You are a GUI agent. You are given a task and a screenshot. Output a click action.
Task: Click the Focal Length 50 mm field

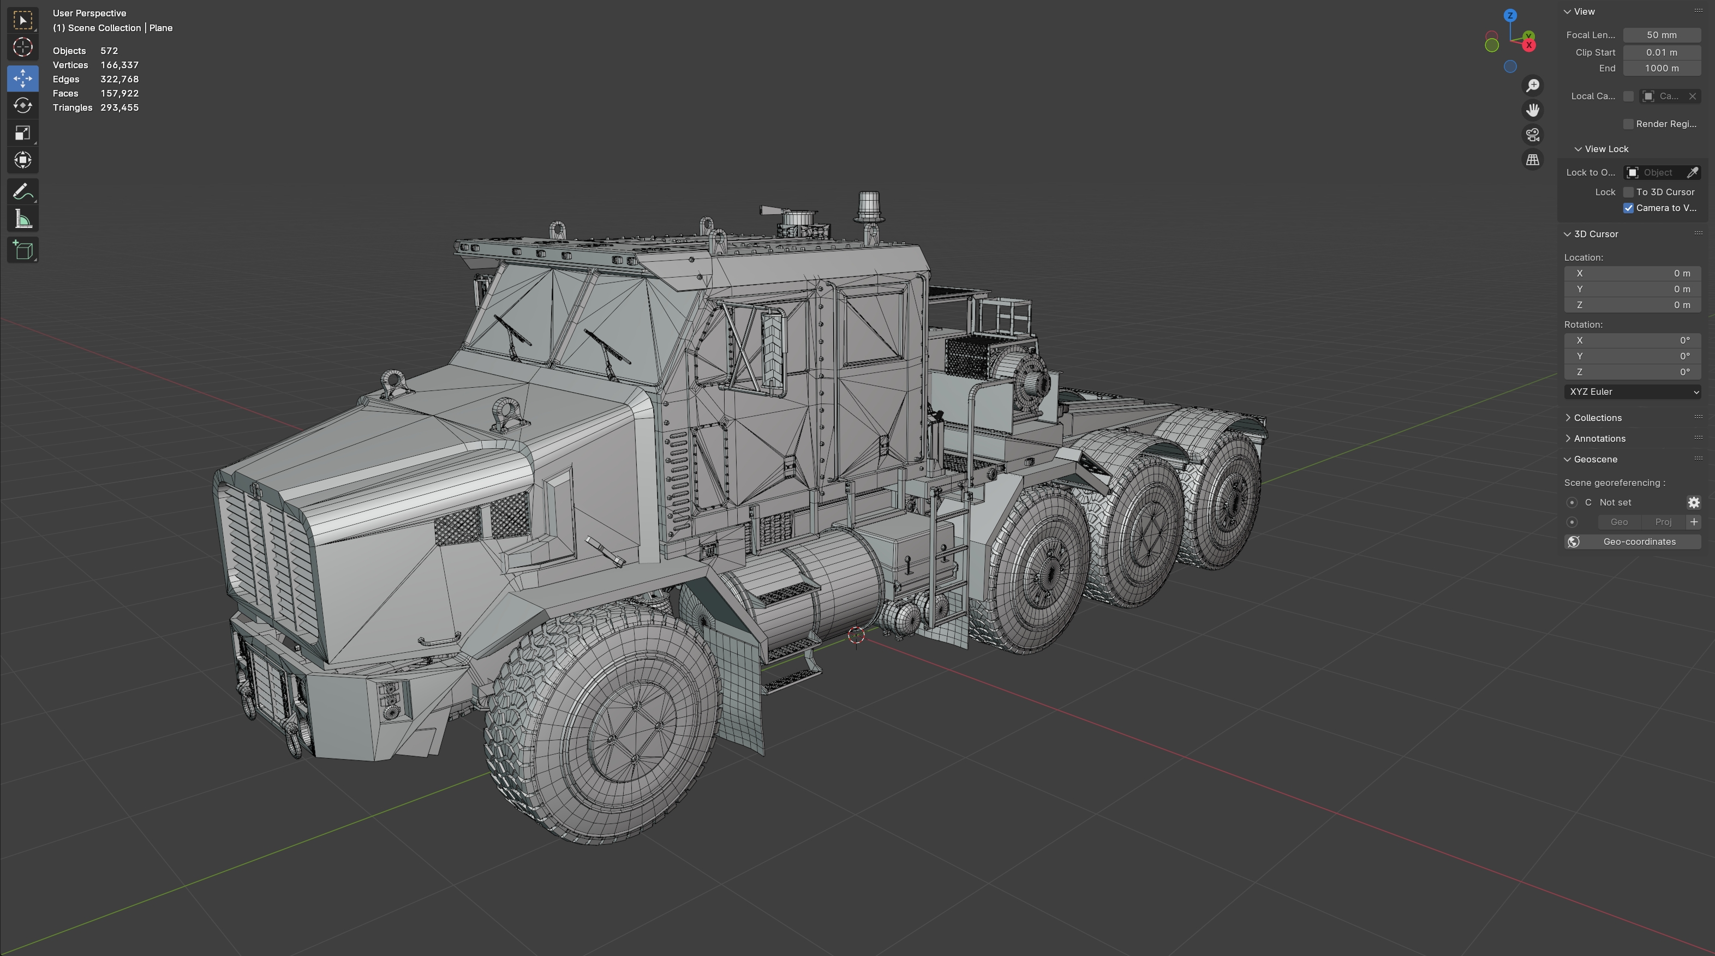tap(1662, 35)
